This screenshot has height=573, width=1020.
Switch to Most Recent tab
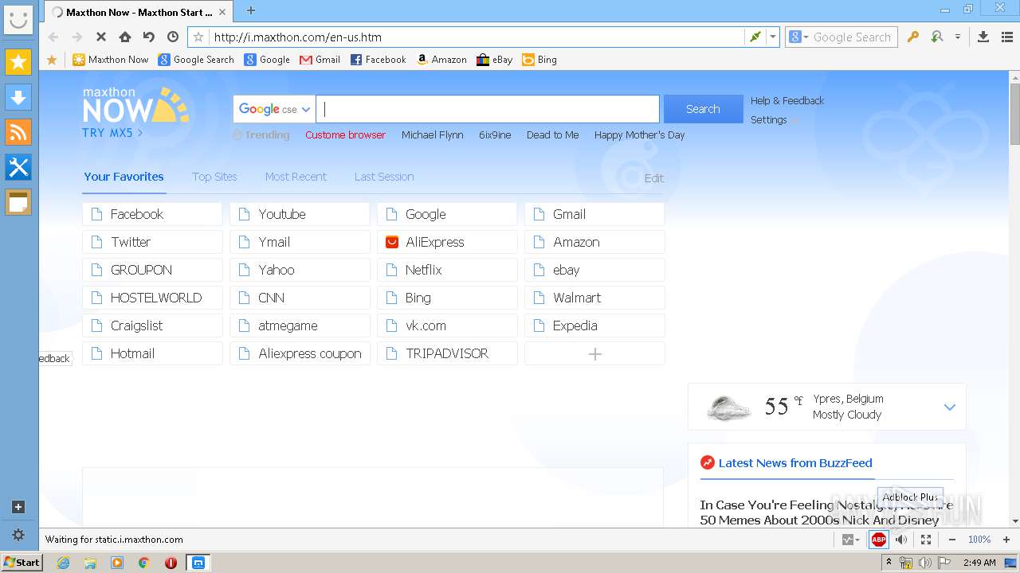tap(296, 177)
